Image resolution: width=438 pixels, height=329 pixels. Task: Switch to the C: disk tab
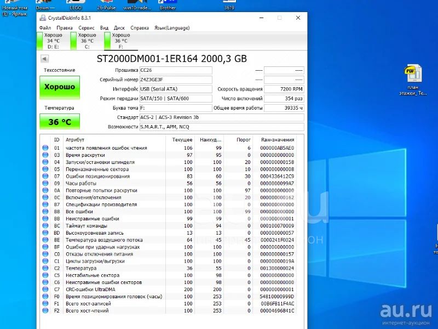click(x=87, y=41)
